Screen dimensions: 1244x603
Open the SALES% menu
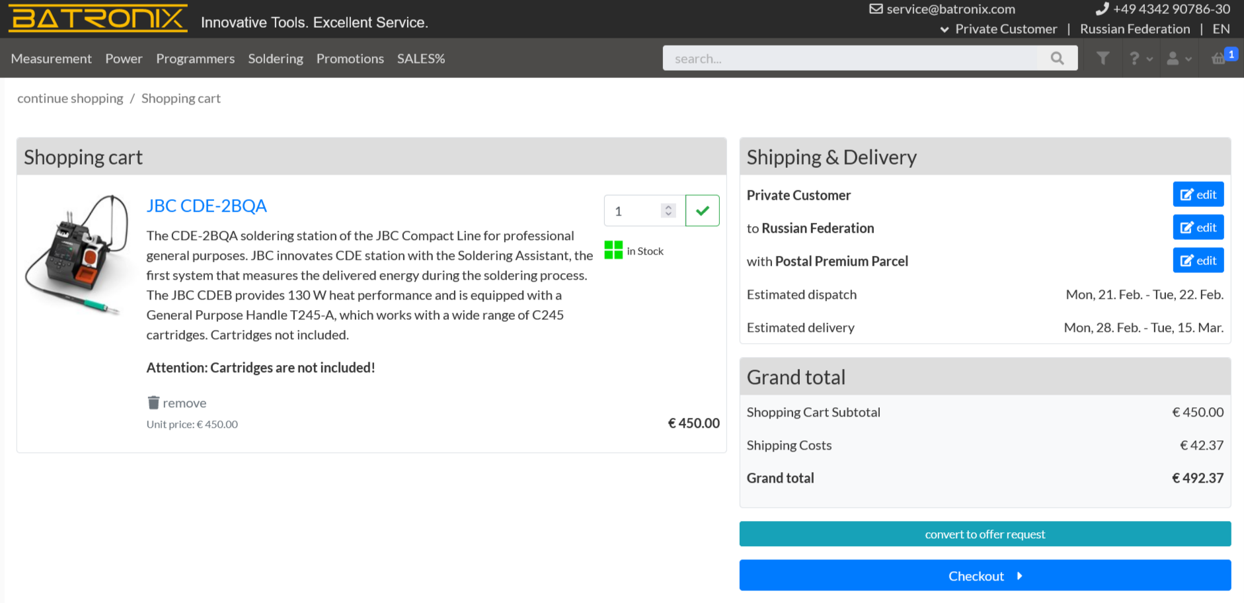click(x=421, y=58)
